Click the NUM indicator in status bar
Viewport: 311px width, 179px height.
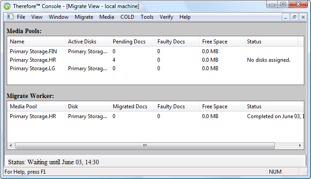275,172
